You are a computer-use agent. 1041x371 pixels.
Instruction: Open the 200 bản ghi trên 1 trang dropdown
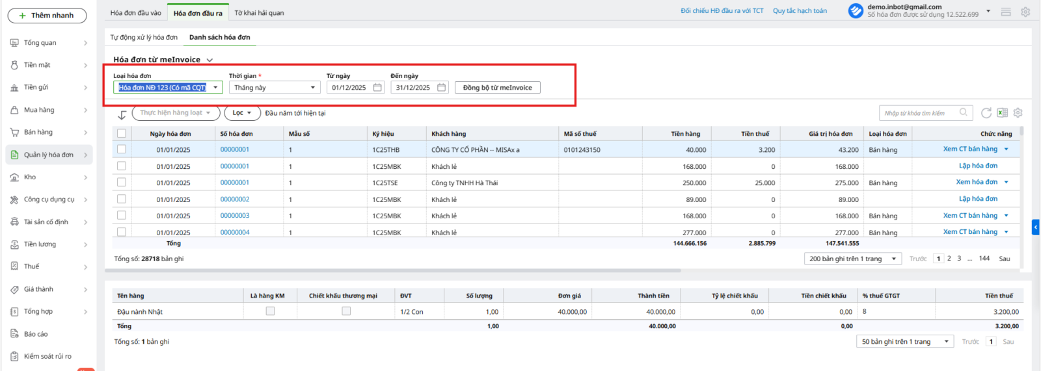tap(893, 259)
